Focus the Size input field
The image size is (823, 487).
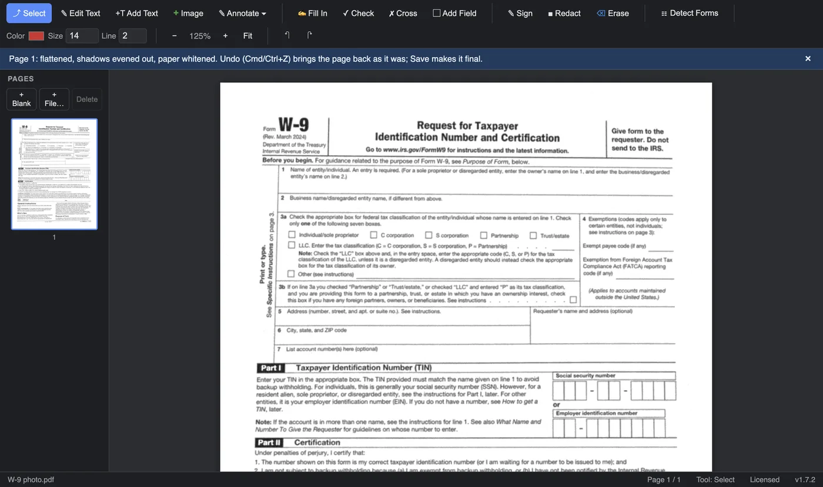tap(82, 36)
